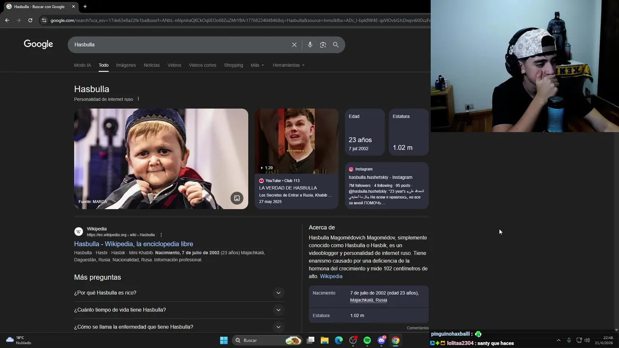The width and height of the screenshot is (619, 348).
Task: Open Spotify from the taskbar
Action: pos(367,340)
